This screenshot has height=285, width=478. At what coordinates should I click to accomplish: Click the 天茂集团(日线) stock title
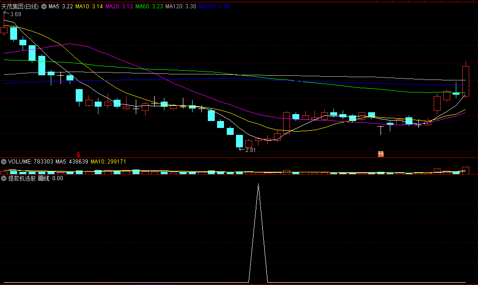pos(20,6)
